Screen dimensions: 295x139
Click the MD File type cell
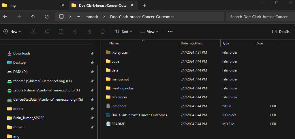click(x=228, y=124)
